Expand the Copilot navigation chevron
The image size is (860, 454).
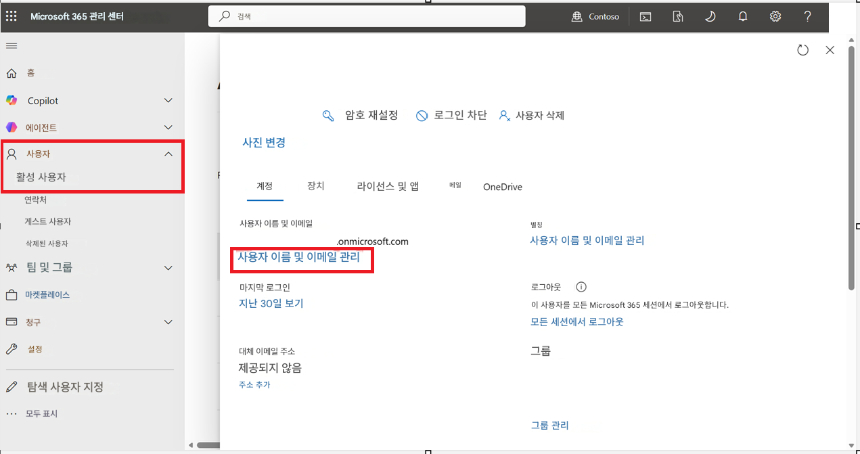coord(168,101)
